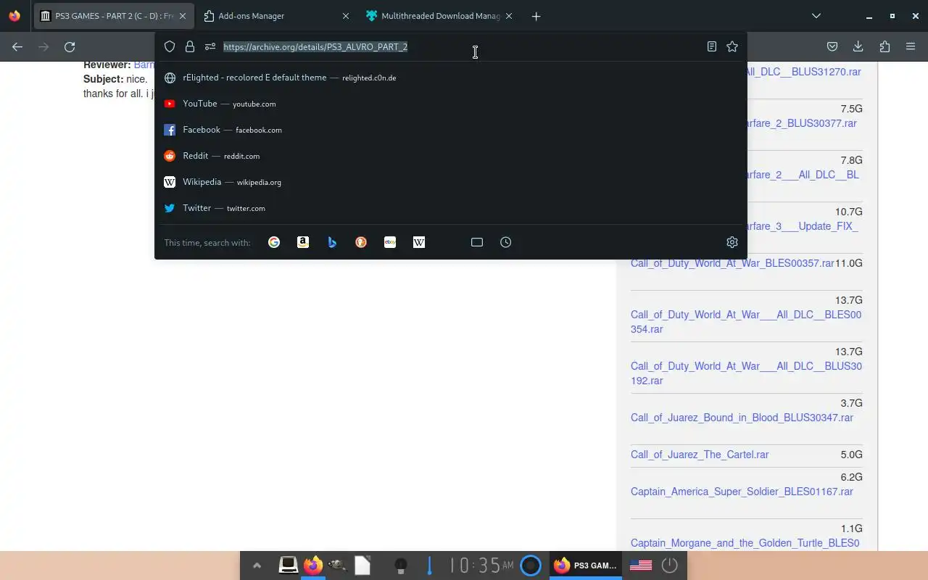This screenshot has width=928, height=580.
Task: Open the Pocket save icon
Action: [x=832, y=46]
